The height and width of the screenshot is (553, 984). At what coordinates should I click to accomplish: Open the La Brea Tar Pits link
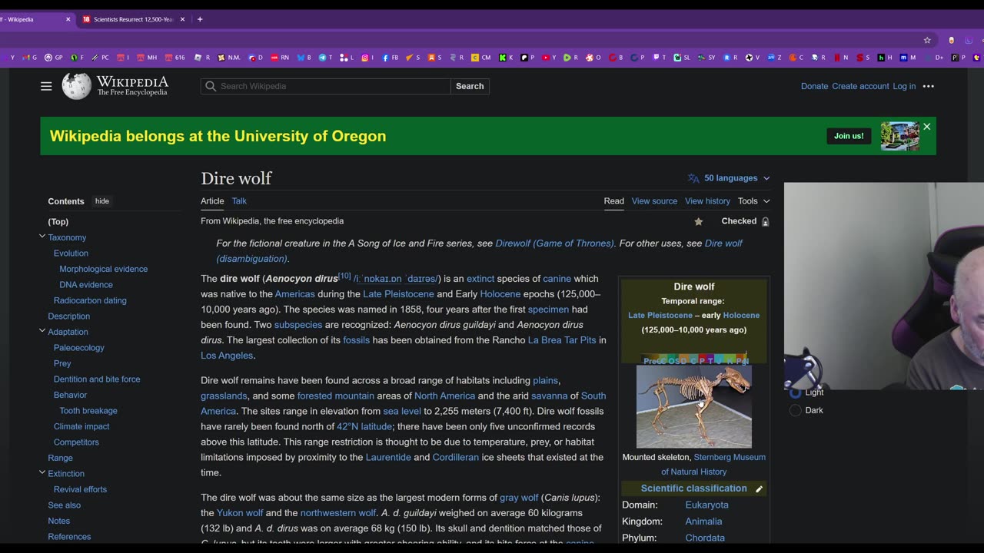[x=562, y=340]
